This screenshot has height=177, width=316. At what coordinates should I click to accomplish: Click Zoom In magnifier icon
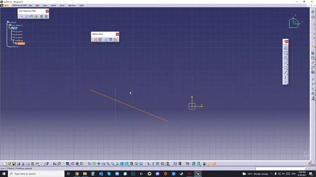pos(108,164)
